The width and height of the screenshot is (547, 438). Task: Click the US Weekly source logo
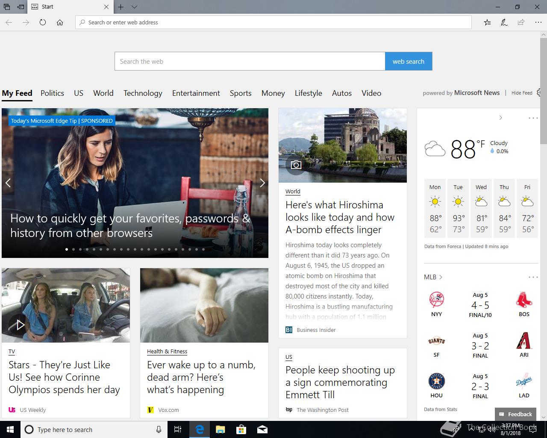tap(12, 410)
